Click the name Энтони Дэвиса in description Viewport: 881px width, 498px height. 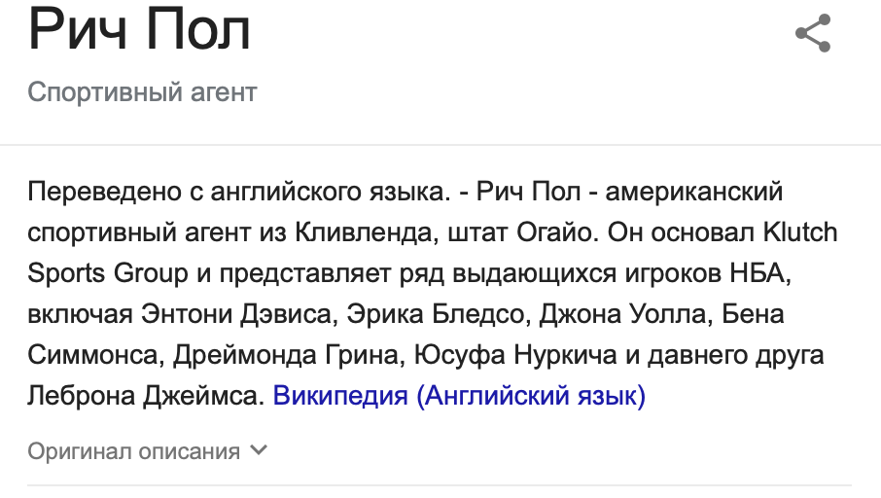coord(239,314)
